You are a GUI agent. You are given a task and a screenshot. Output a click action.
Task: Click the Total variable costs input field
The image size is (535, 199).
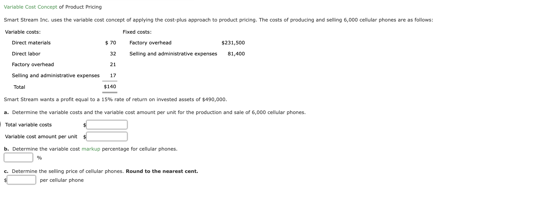107,125
